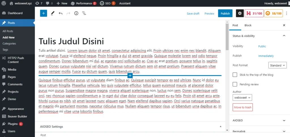Open the 58/100 score badge
The height and width of the screenshot is (137, 290).
coord(274,13)
